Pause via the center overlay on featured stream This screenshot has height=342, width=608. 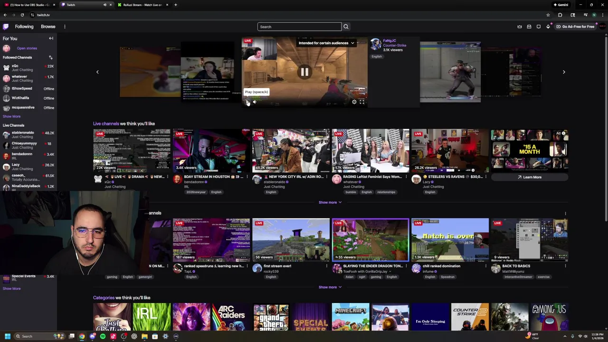click(x=304, y=72)
